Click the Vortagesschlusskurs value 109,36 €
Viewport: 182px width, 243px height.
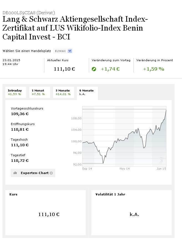[x=20, y=114]
